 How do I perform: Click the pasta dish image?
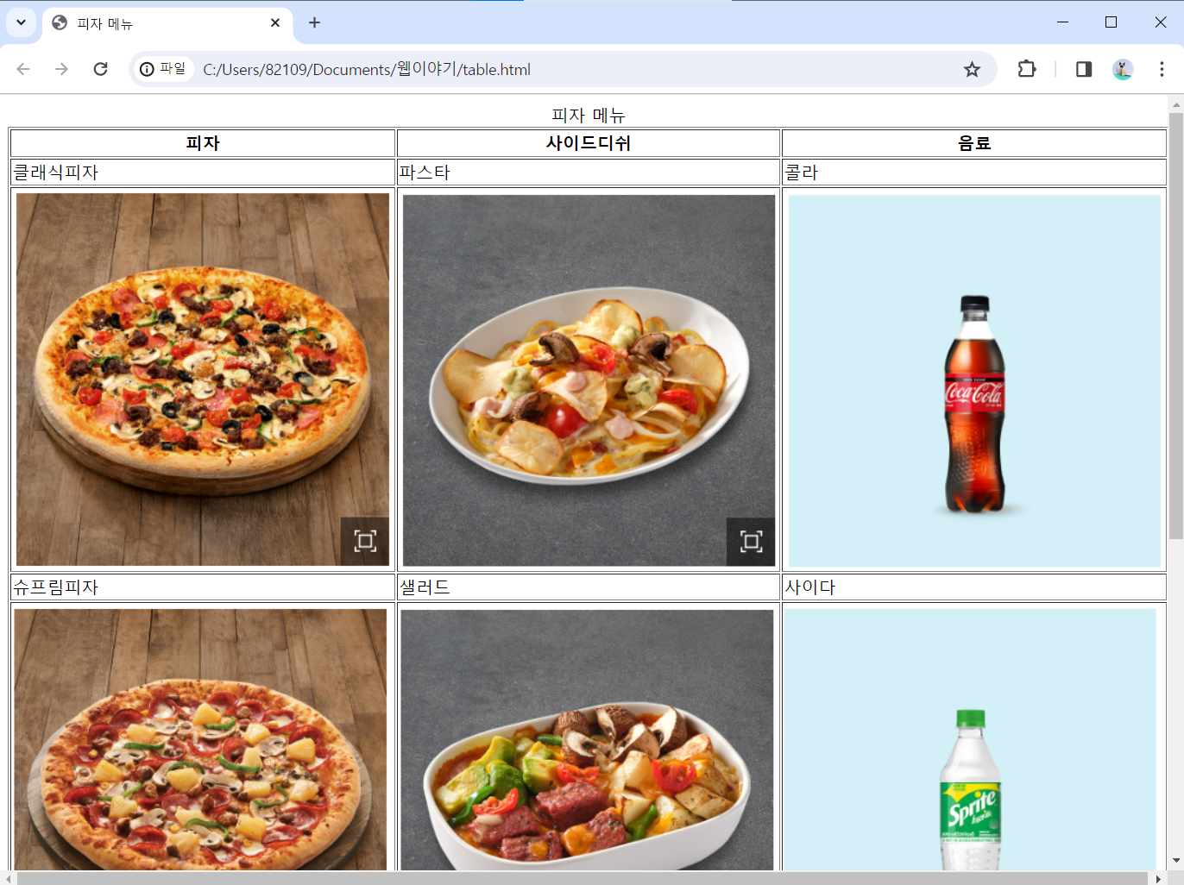click(x=589, y=380)
